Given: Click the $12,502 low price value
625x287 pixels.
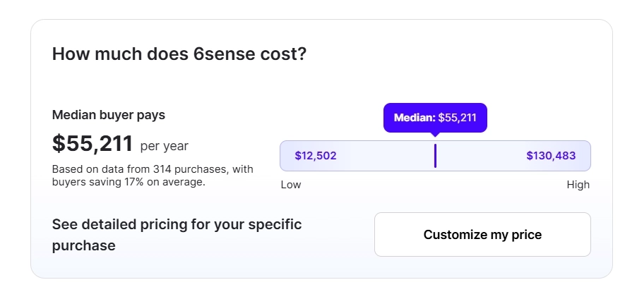Looking at the screenshot, I should 315,156.
